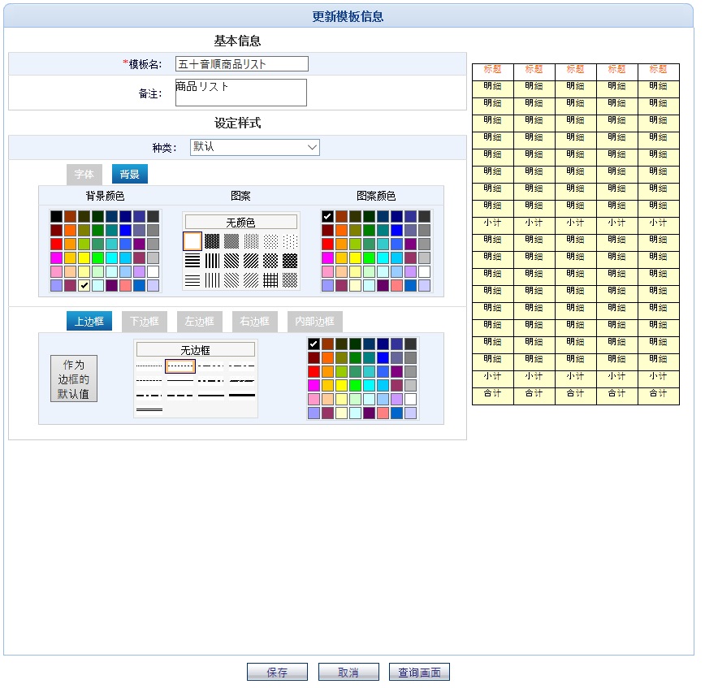Viewport: 705px width, 688px height.
Task: Pick white in 图案颜色 palette
Action: [x=425, y=271]
